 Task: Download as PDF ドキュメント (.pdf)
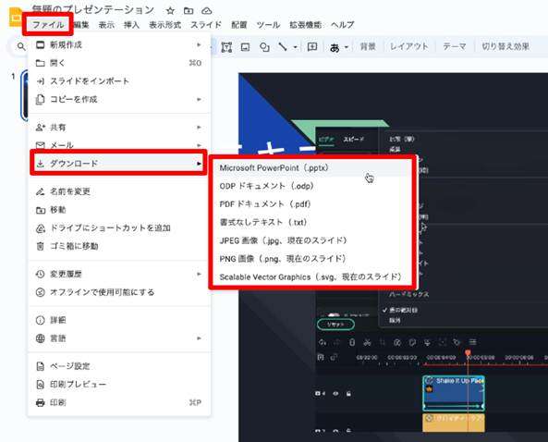click(x=312, y=204)
